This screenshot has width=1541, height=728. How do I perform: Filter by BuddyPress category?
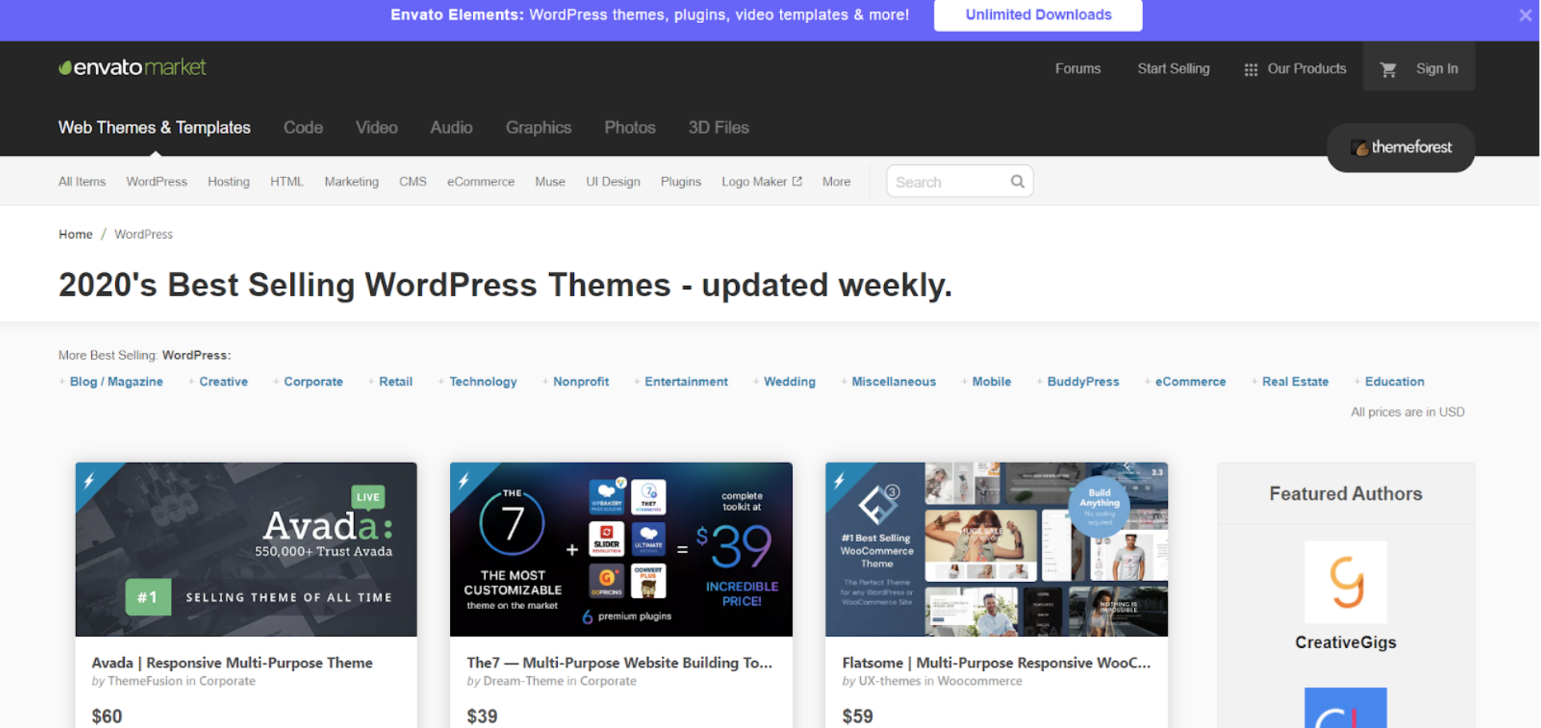pyautogui.click(x=1083, y=382)
